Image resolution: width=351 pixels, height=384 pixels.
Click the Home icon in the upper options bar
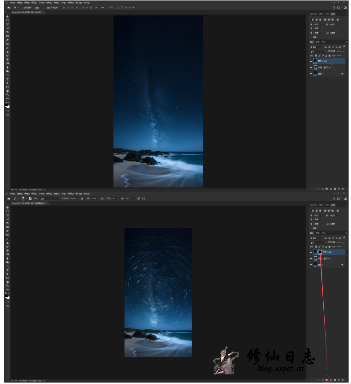8,8
